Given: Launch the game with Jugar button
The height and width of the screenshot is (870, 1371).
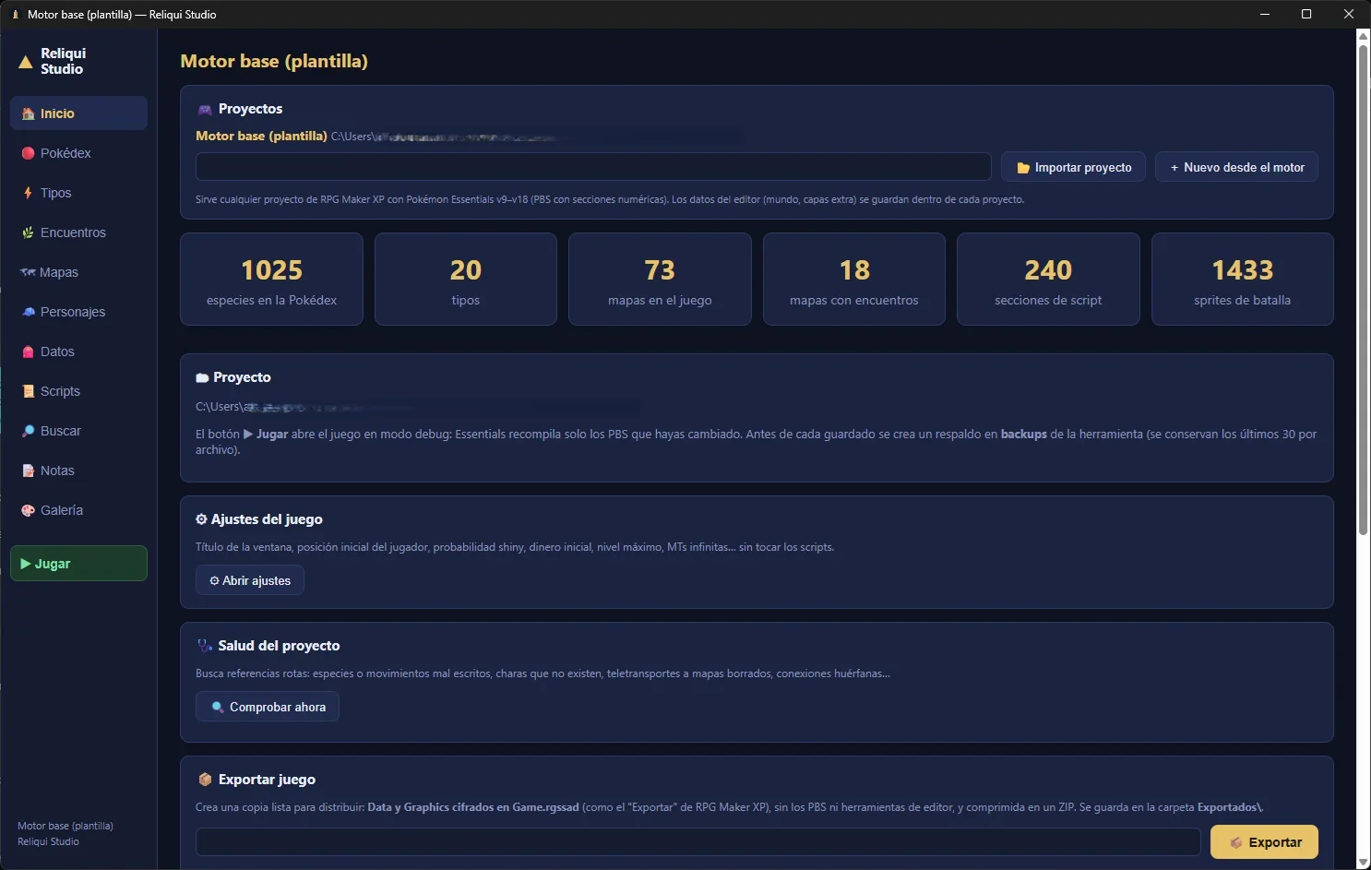Looking at the screenshot, I should [x=78, y=564].
